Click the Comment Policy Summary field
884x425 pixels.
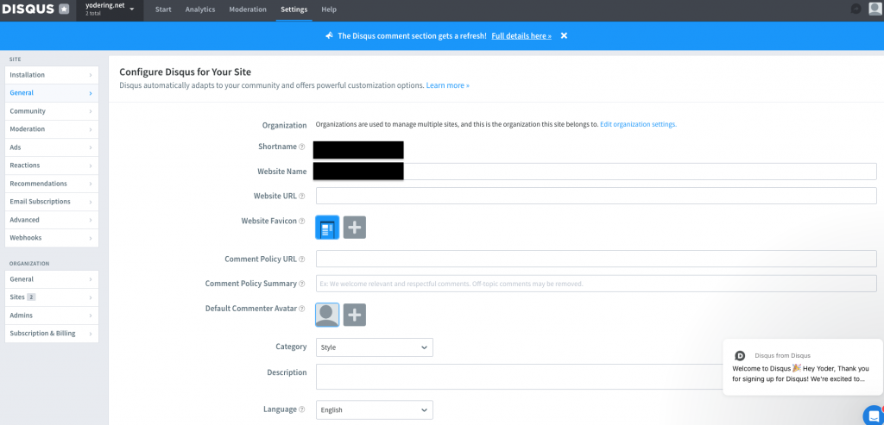(x=596, y=284)
